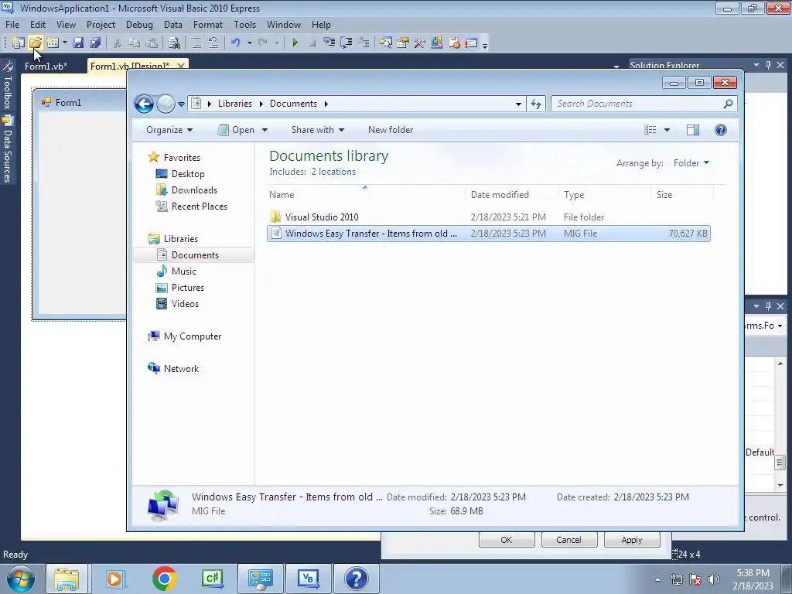Refresh the Documents folder view

tap(536, 104)
